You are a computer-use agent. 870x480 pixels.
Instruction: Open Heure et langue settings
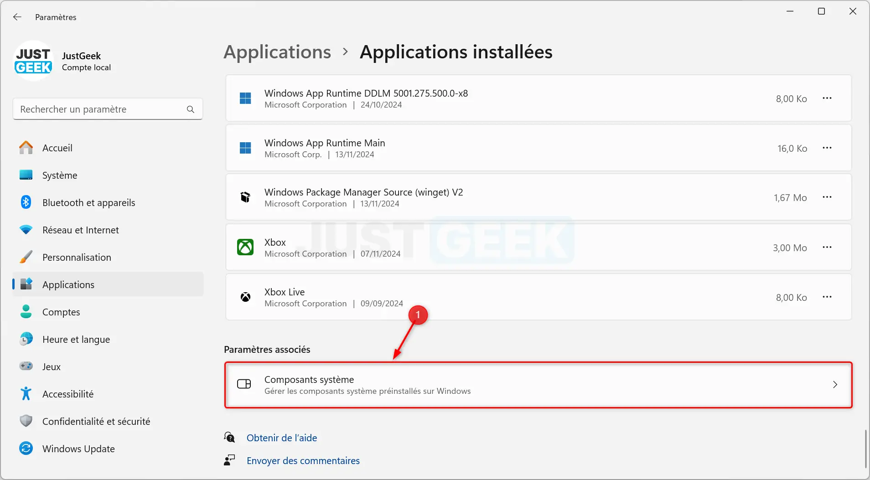[x=108, y=339]
